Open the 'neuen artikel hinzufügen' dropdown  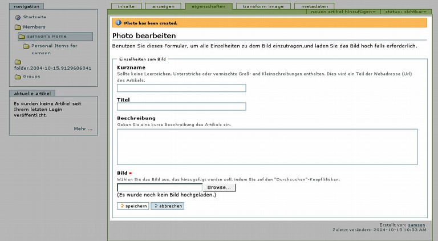coord(343,11)
